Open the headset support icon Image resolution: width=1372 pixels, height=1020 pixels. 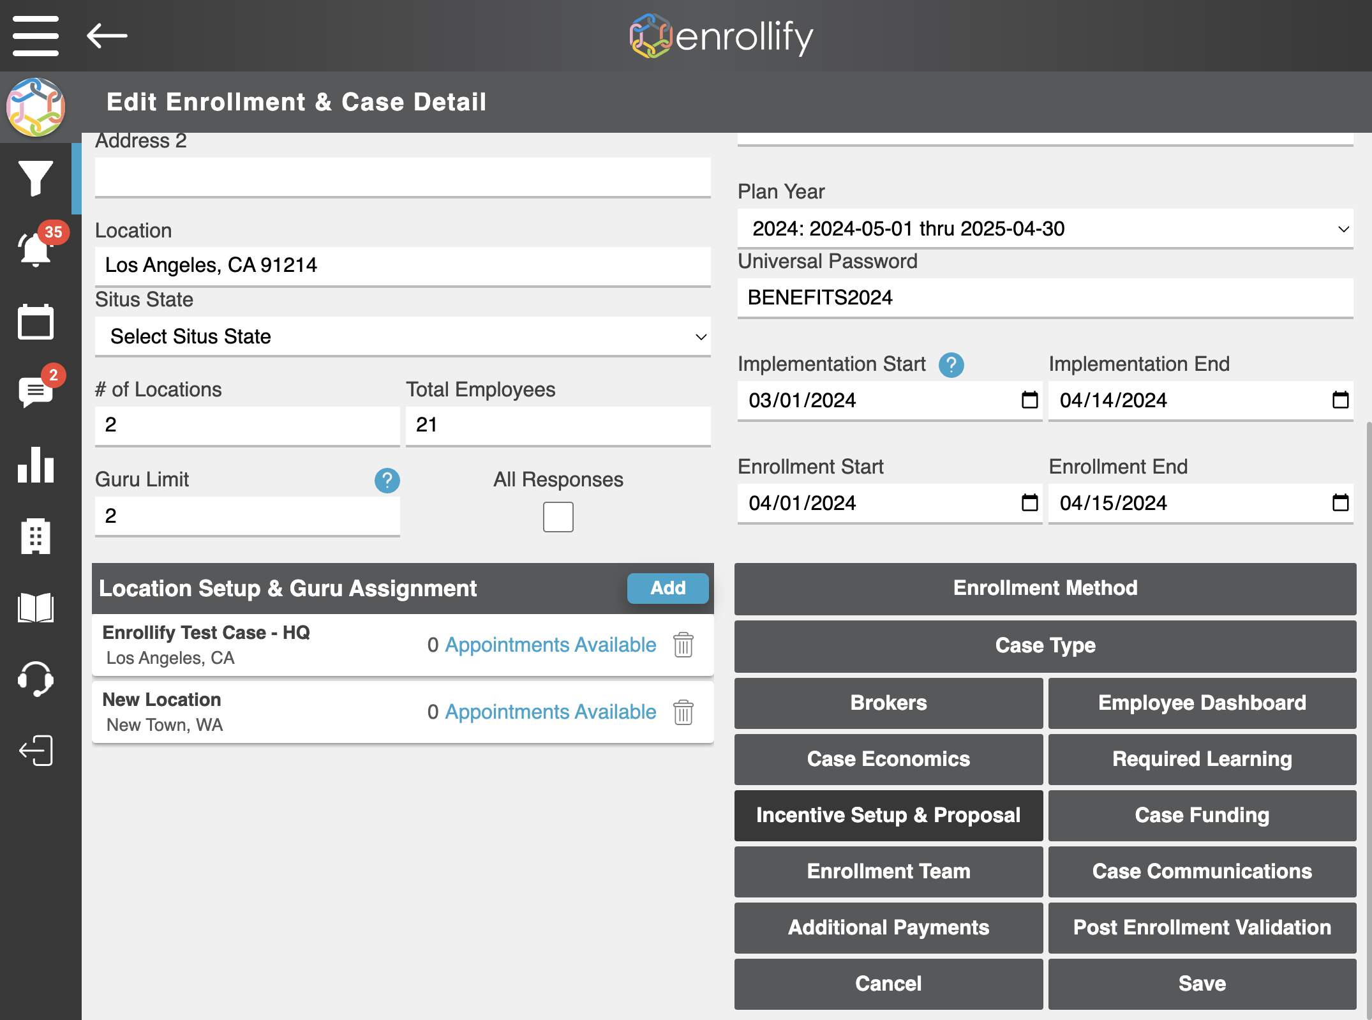coord(36,679)
